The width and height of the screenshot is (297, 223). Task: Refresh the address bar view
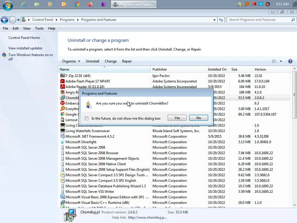[221, 20]
